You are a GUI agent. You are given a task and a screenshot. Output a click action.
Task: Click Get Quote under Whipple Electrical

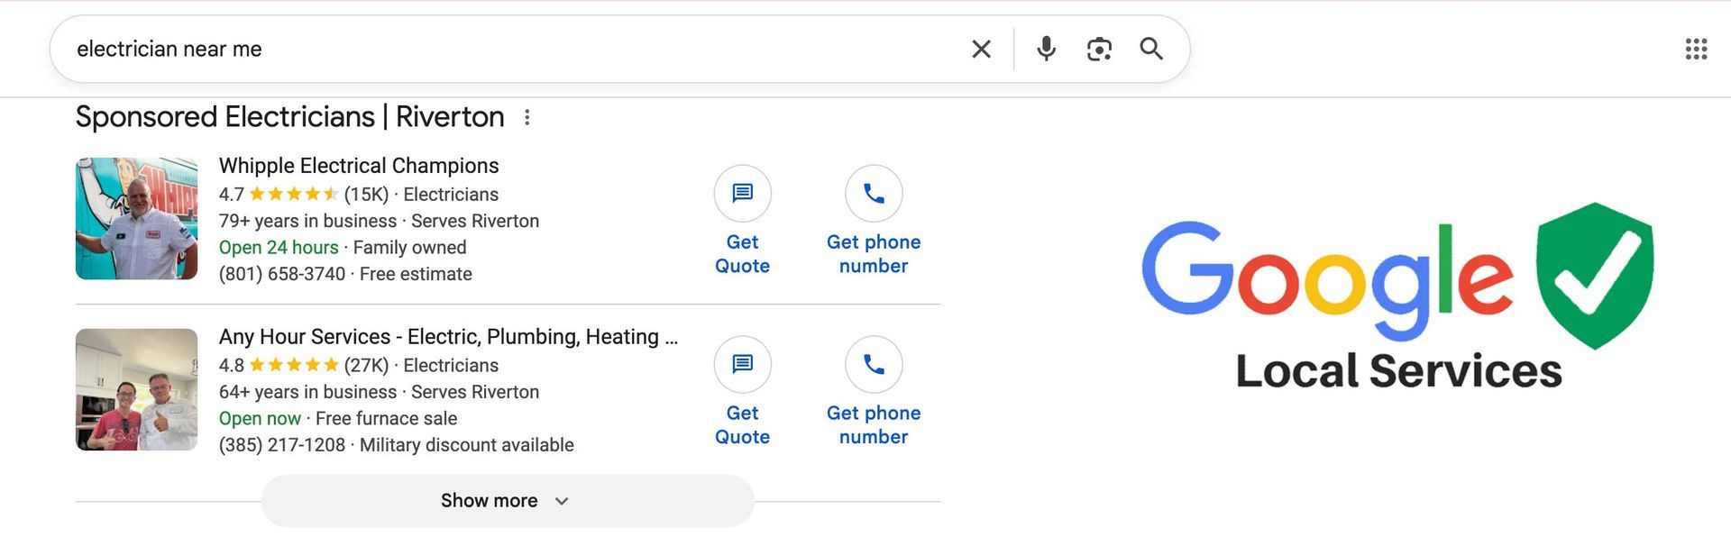pos(742,254)
